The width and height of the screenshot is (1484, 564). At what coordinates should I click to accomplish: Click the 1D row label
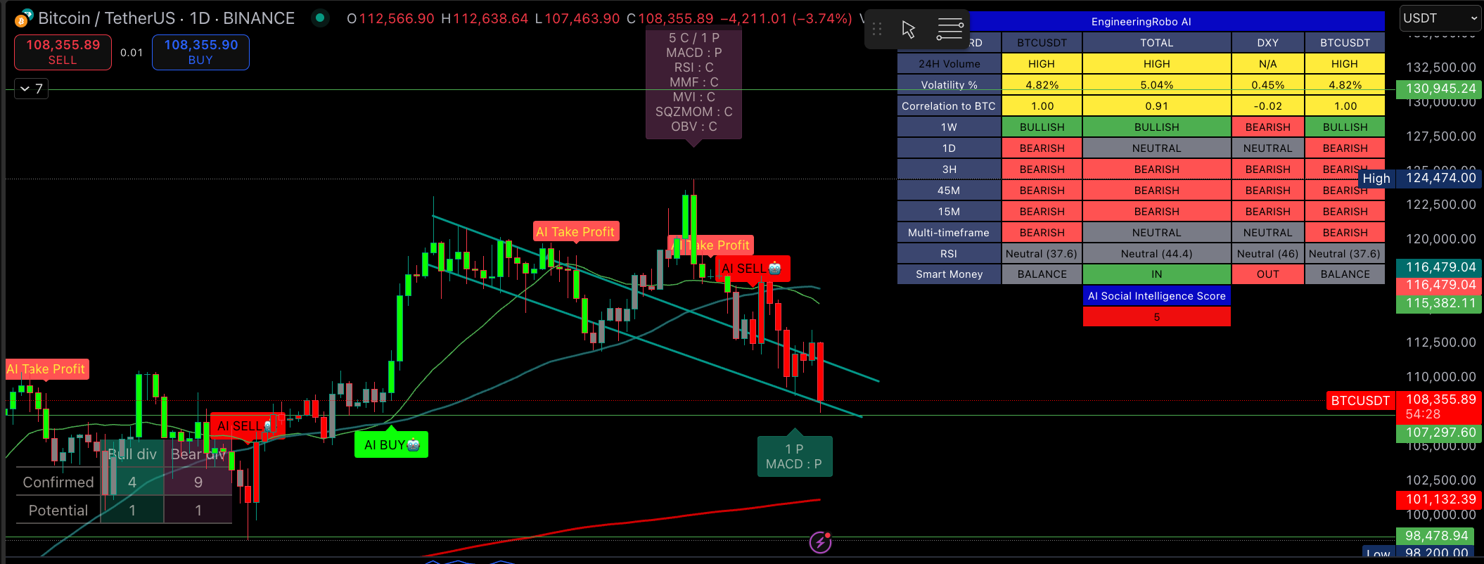949,148
